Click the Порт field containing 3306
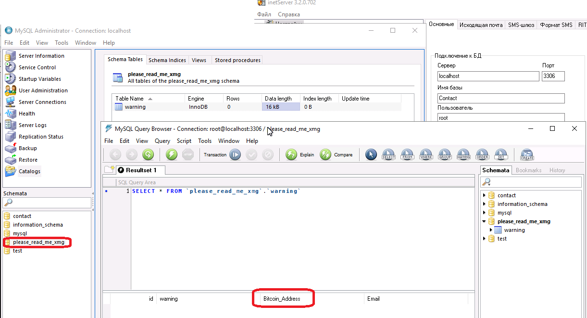 [553, 76]
